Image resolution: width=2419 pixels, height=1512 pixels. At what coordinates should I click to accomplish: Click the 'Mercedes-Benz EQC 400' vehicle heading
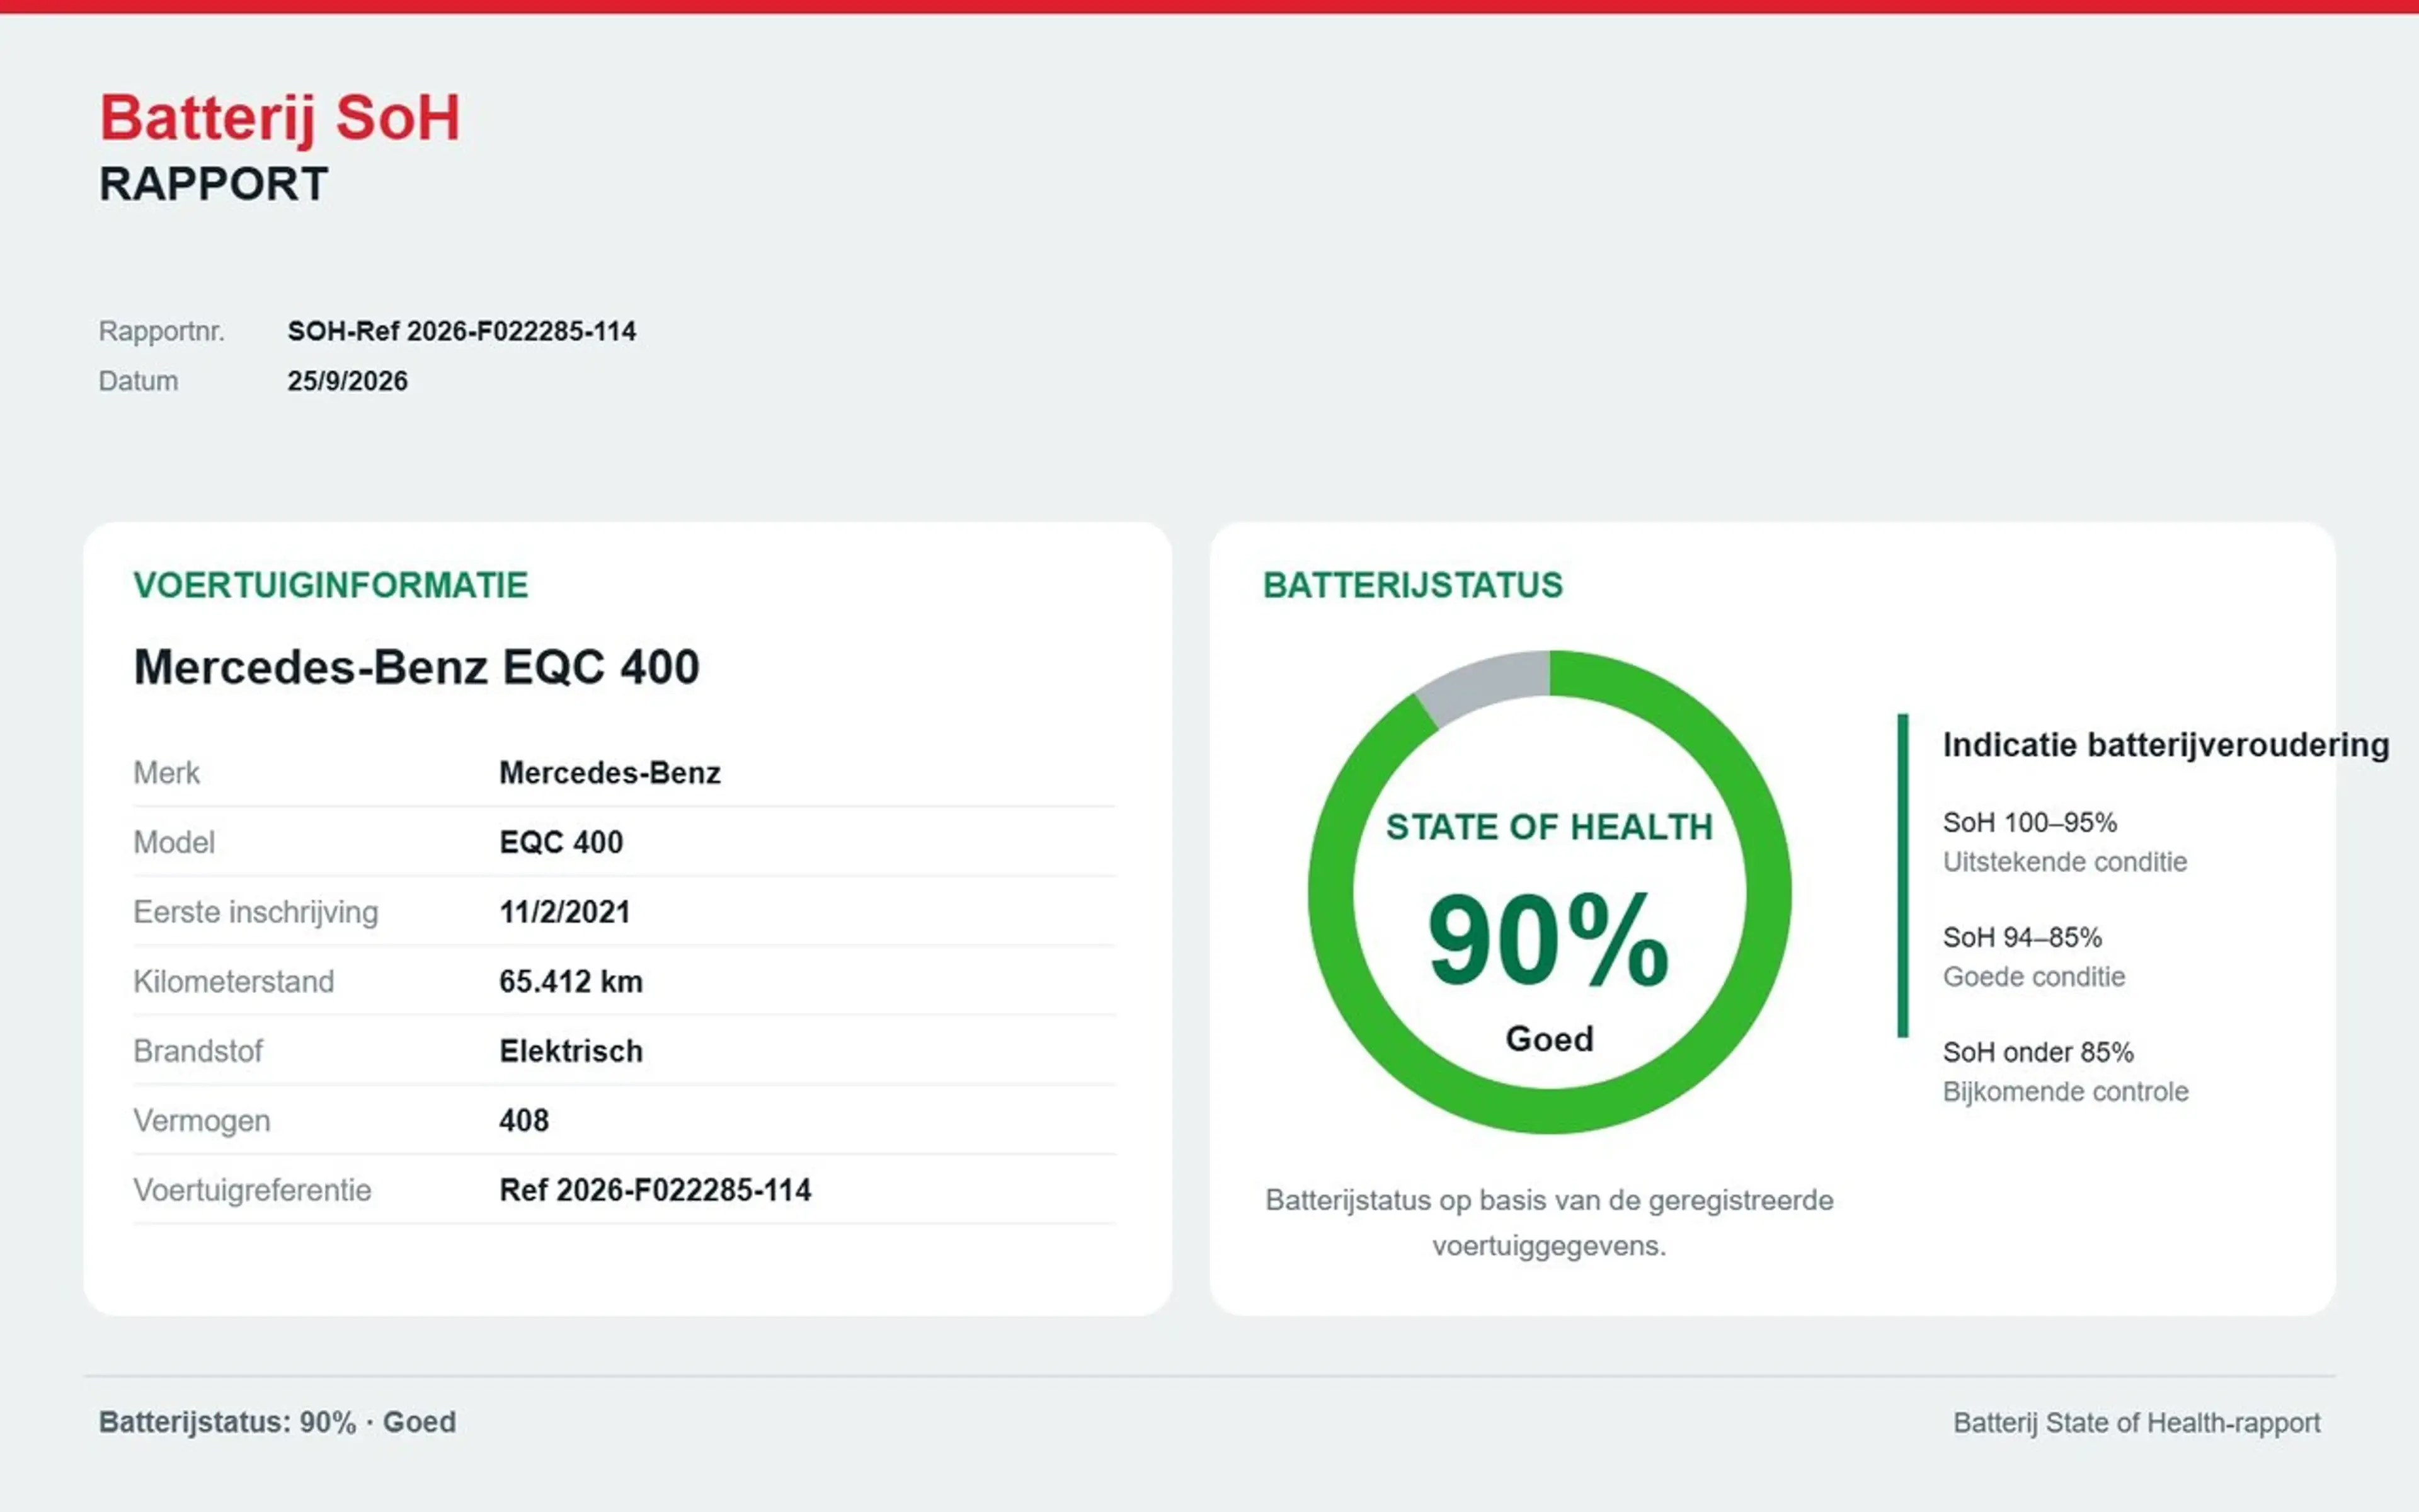(417, 667)
